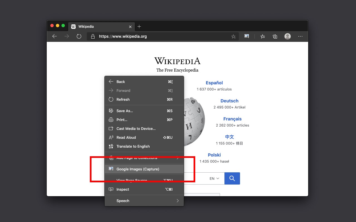The width and height of the screenshot is (356, 222).
Task: Open the EN search language dropdown
Action: pos(214,178)
